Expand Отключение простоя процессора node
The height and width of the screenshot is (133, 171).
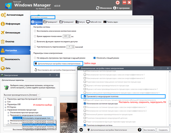click(x=8, y=112)
